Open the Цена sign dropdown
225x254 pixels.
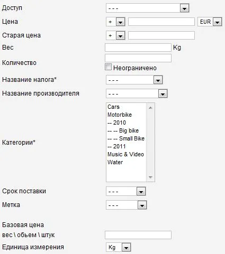[x=115, y=22]
